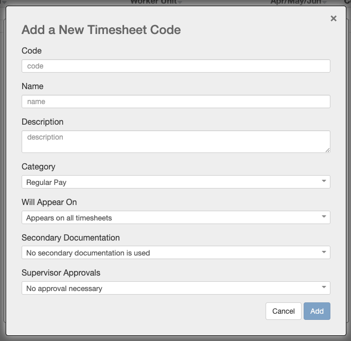Viewport: 351px width, 341px height.
Task: Click the Supervisor Approvals field label
Action: (61, 273)
